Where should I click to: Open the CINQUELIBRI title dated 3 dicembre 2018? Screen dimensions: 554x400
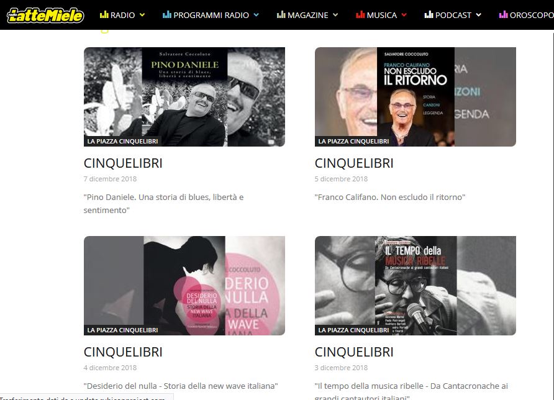[354, 352]
